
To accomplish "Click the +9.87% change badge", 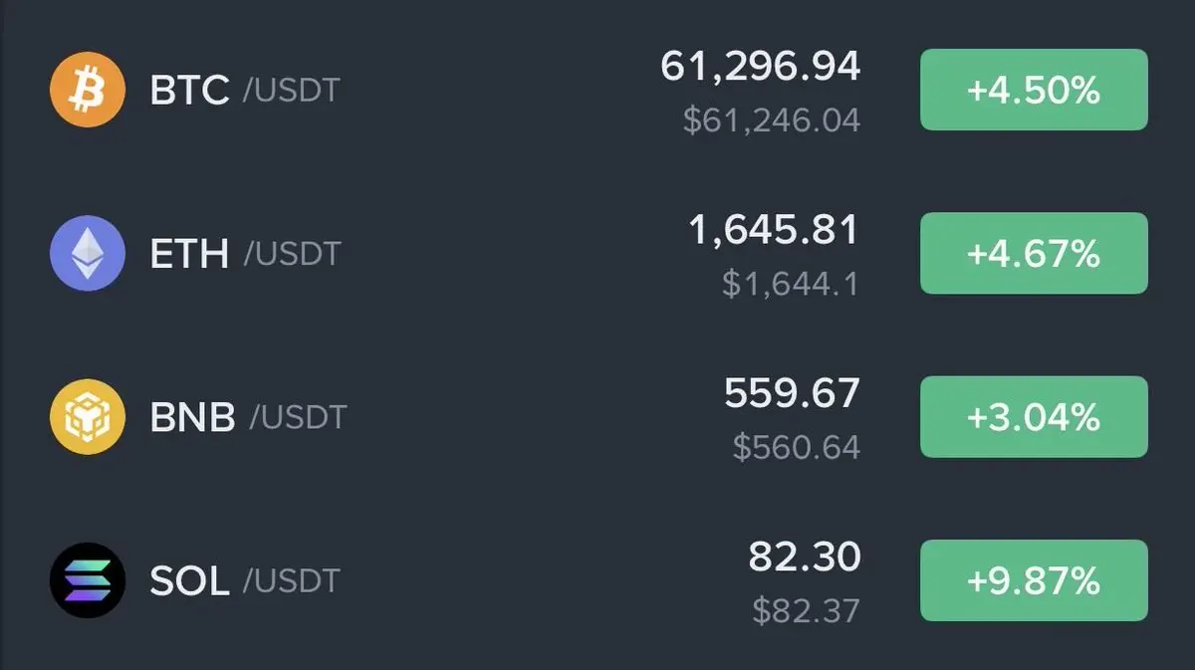I will click(x=1034, y=579).
